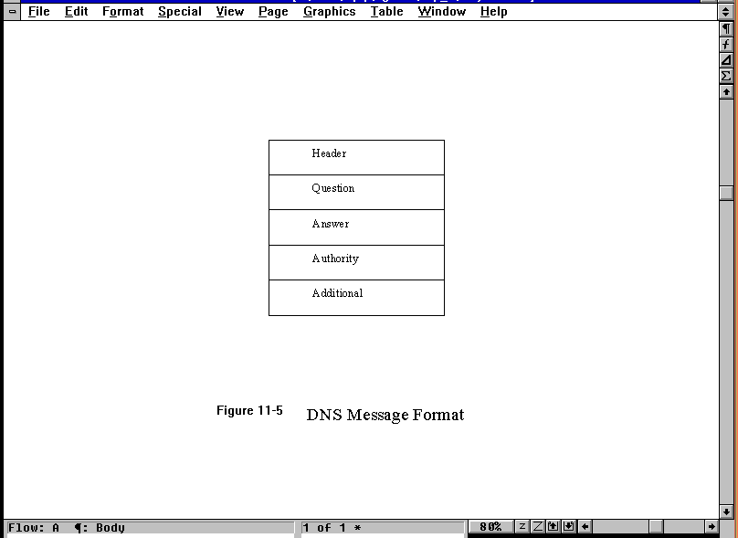Click the large Z zoom-in button
Viewport: 738px width, 538px height.
tap(538, 527)
